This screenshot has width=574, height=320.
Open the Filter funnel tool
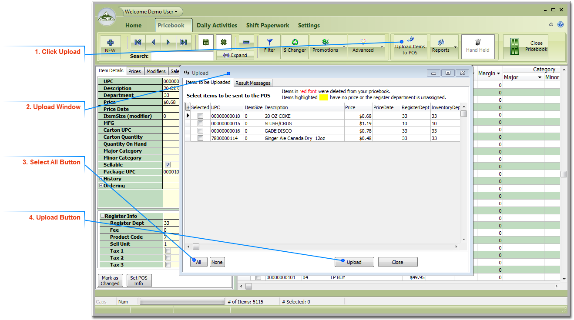click(270, 43)
